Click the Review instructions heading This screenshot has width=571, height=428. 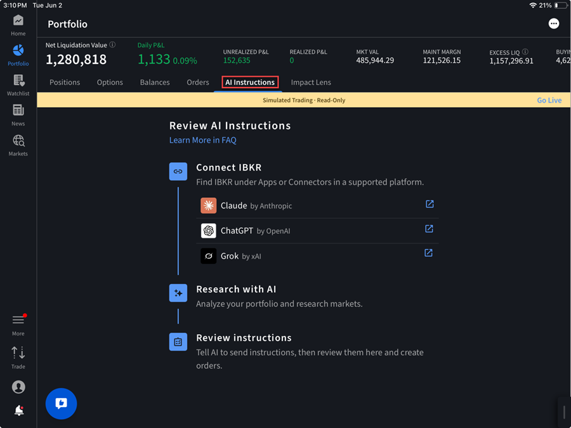[x=244, y=338]
